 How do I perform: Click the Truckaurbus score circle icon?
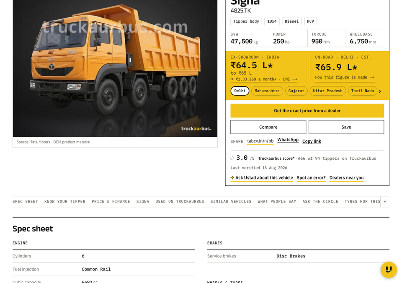(232, 158)
